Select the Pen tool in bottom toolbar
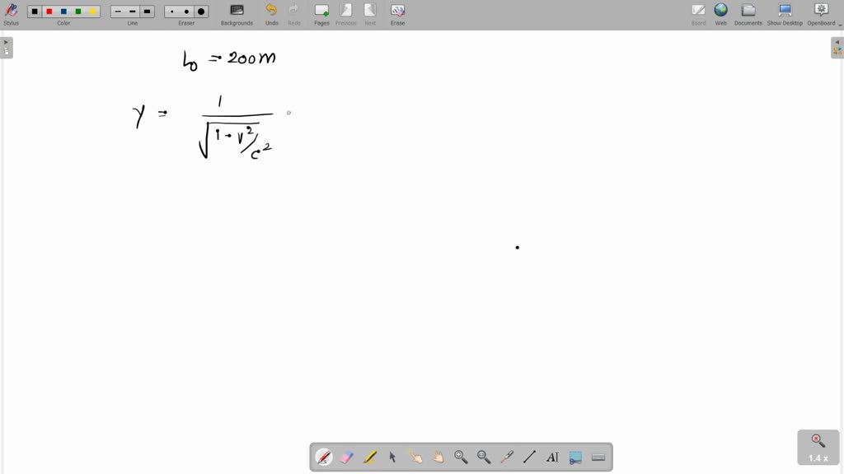The height and width of the screenshot is (474, 844). (x=323, y=457)
